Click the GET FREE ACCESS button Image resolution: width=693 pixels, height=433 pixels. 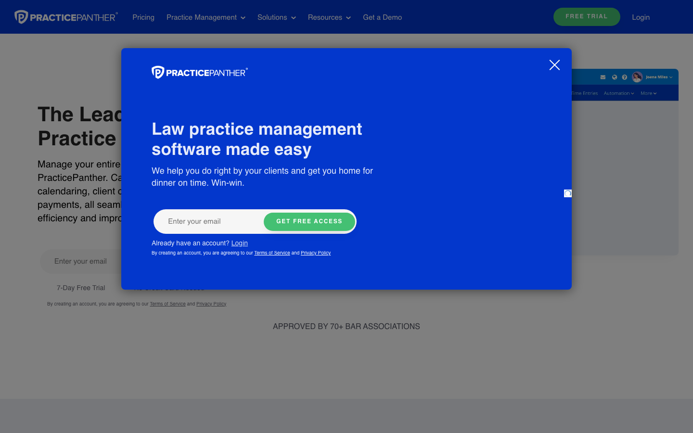click(309, 221)
